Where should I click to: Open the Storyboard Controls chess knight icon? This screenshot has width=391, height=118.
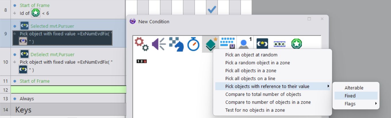click(x=176, y=44)
